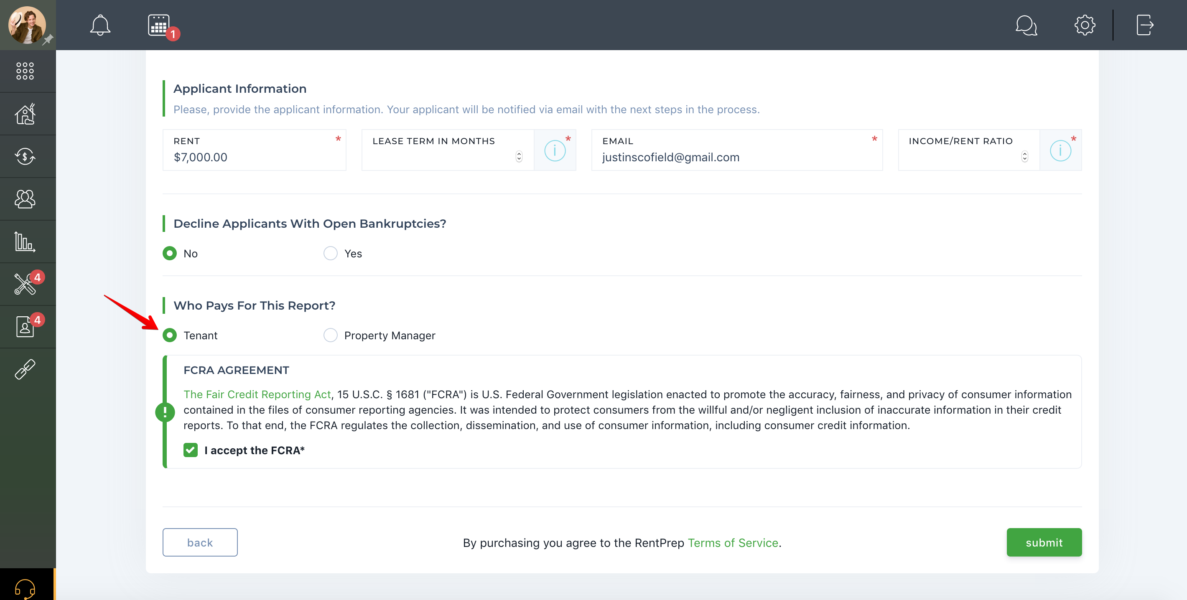
Task: Click the logout icon
Action: pos(1145,25)
